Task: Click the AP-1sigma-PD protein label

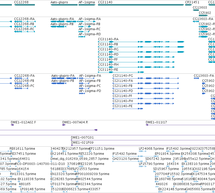Action: coord(90,91)
